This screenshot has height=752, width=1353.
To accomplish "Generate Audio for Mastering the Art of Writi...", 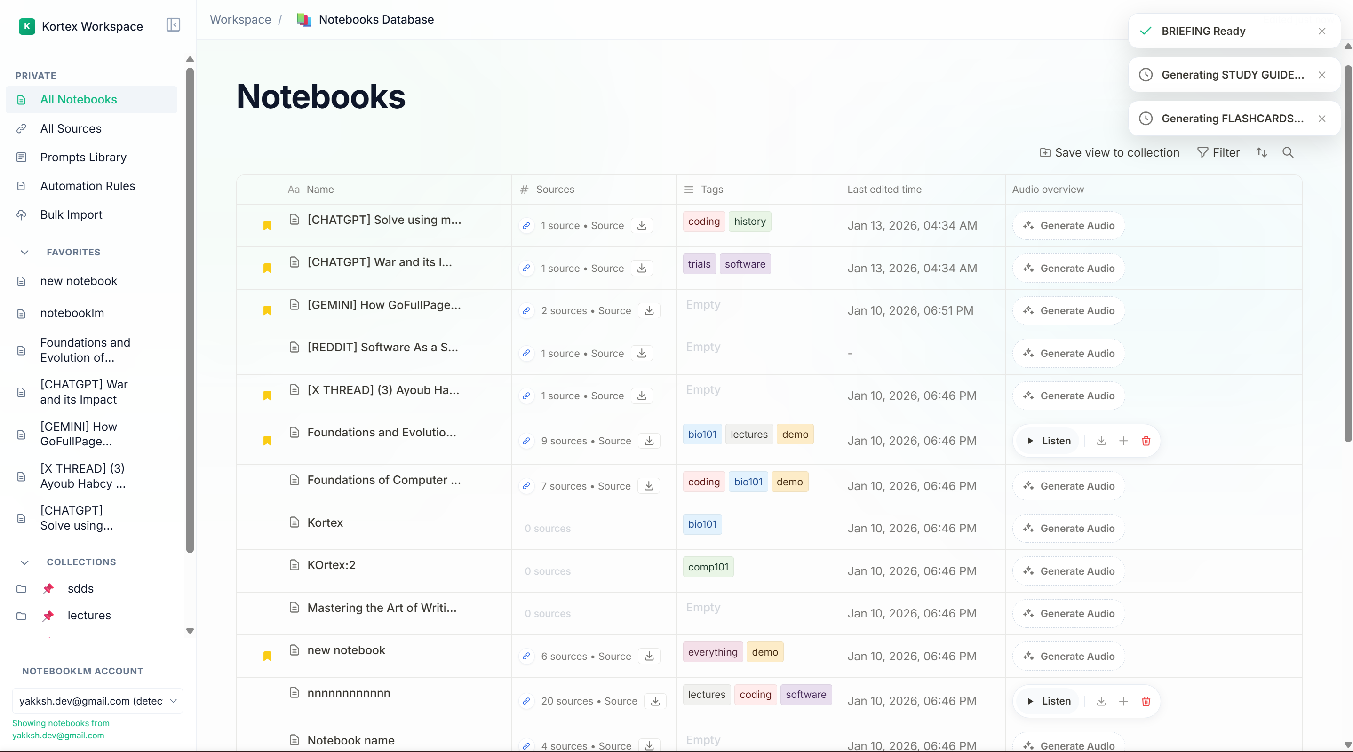I will pos(1069,613).
